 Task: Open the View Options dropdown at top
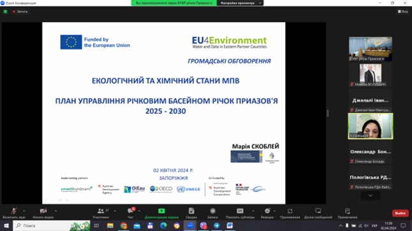[x=240, y=3]
